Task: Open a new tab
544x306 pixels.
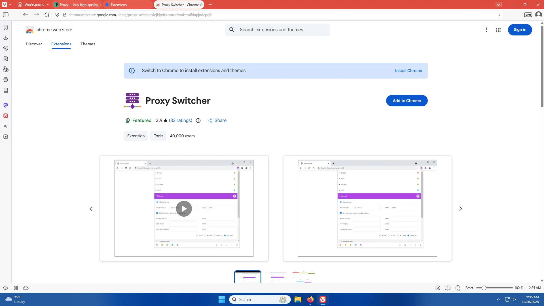Action: tap(210, 5)
